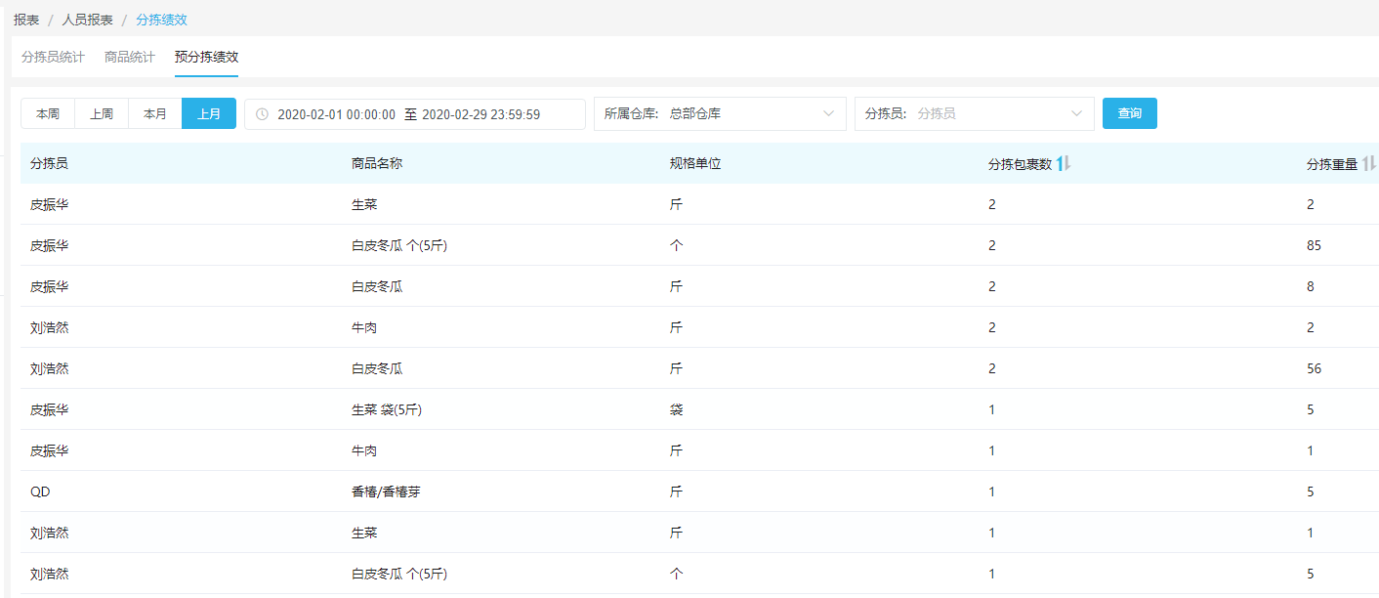Click 香椿/香椿芽 product cell
The image size is (1379, 598).
tap(386, 491)
